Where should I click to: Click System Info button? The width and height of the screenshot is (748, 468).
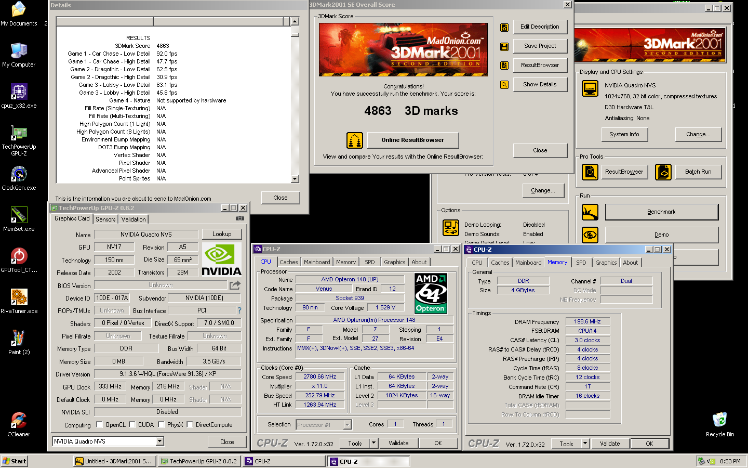point(624,134)
